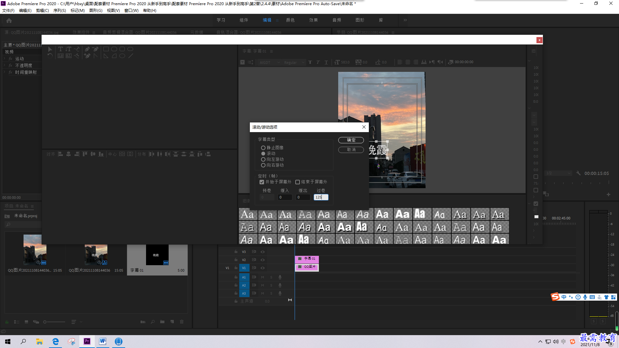Mute audio track A1
The height and width of the screenshot is (348, 619).
pos(262,277)
